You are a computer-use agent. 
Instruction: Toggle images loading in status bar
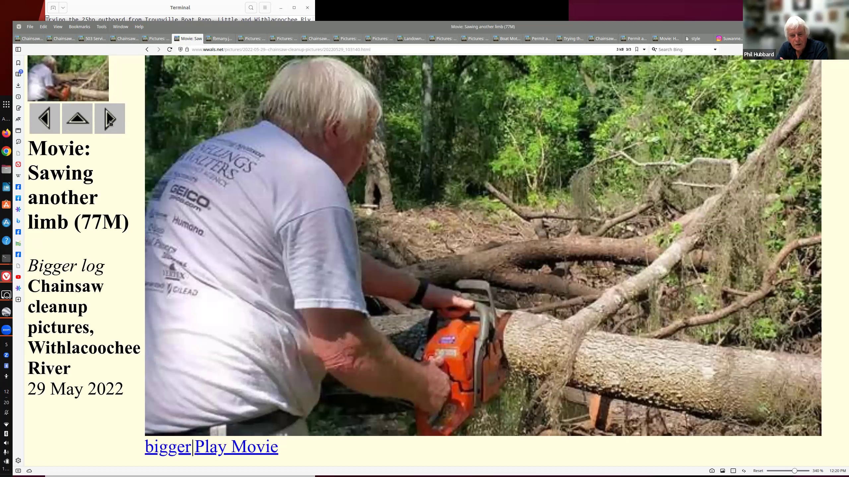coord(722,471)
